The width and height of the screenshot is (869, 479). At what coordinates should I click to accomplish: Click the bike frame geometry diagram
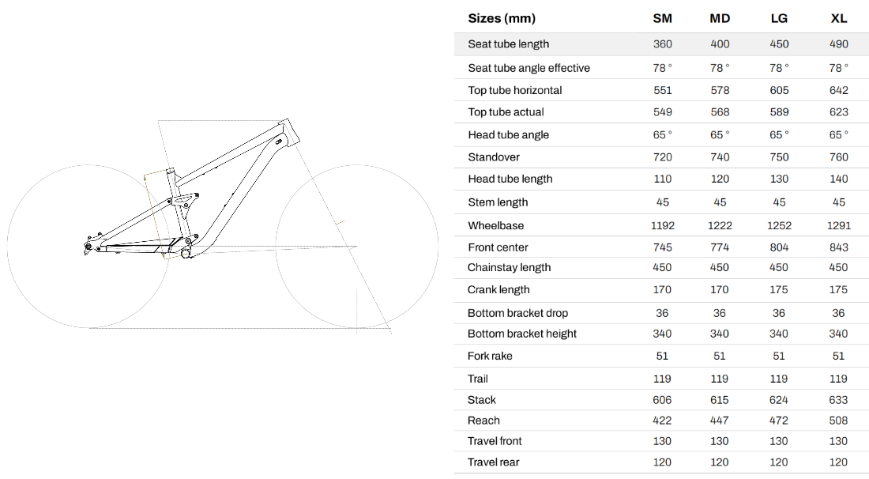[x=222, y=225]
